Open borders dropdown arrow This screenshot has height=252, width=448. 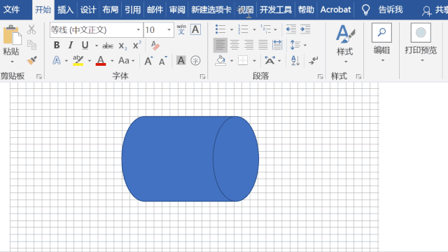[x=254, y=61]
